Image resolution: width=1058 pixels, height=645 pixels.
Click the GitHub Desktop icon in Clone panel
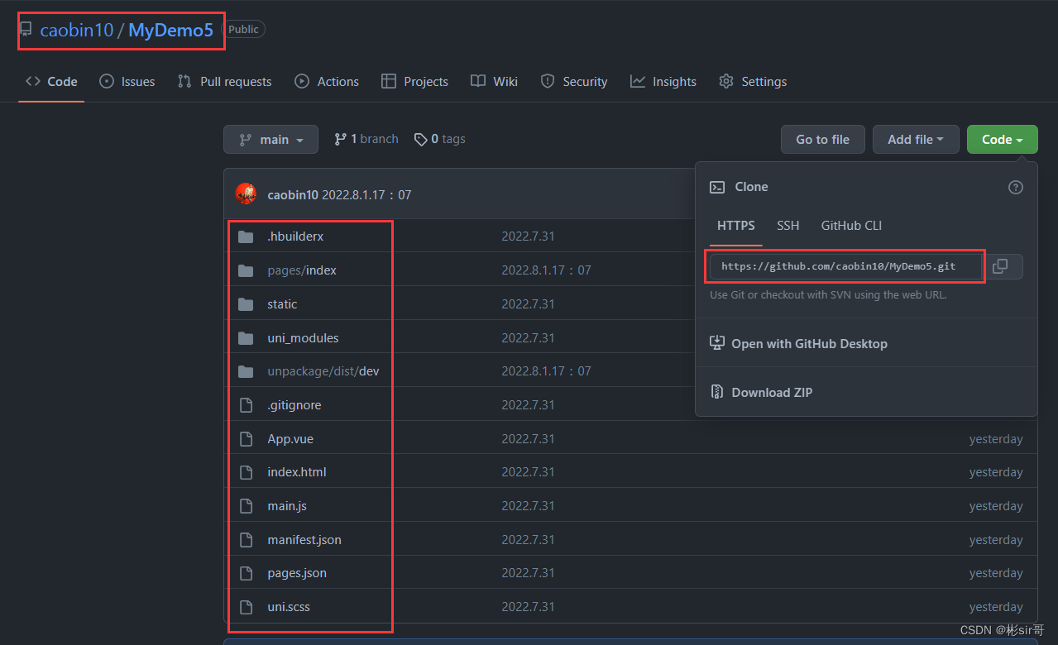(716, 343)
